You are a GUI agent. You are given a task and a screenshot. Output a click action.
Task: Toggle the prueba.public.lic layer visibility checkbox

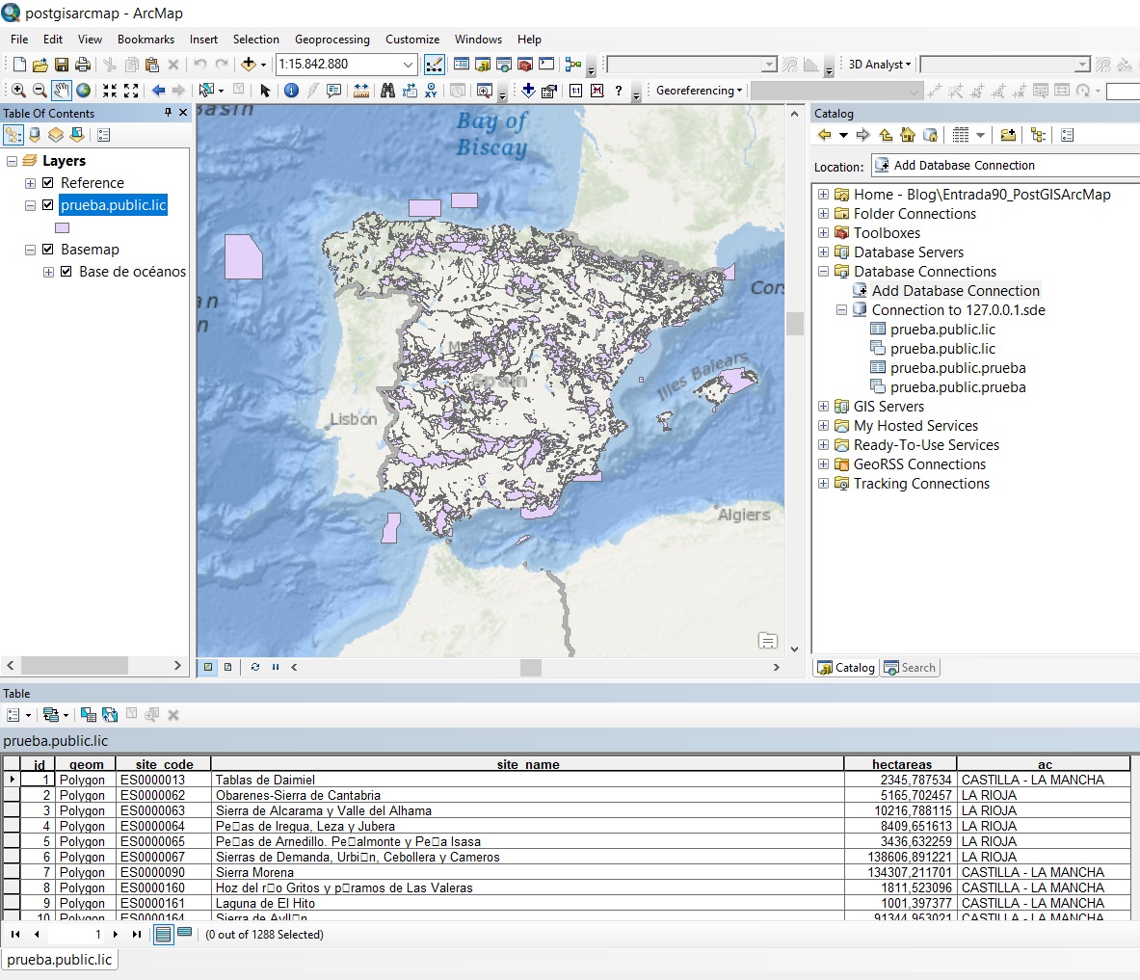(48, 205)
